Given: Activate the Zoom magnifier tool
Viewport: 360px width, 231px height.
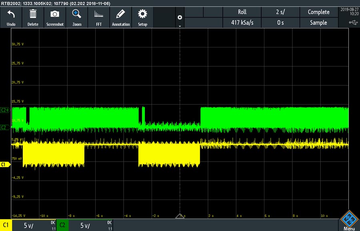Looking at the screenshot, I should coord(77,14).
